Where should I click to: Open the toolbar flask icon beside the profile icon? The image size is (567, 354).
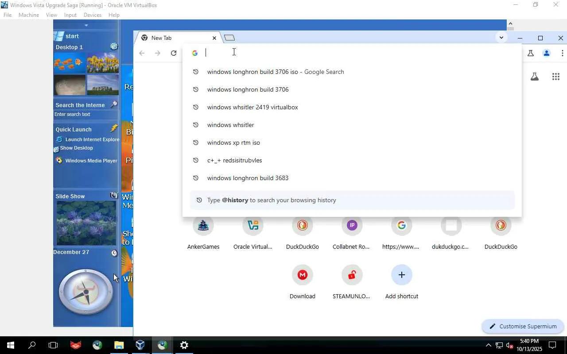[531, 53]
